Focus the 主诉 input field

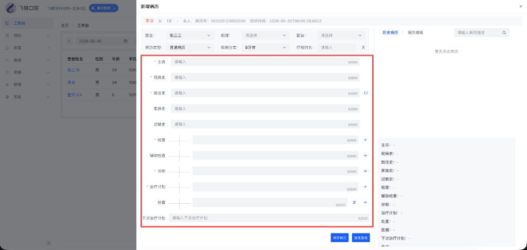[x=265, y=62]
